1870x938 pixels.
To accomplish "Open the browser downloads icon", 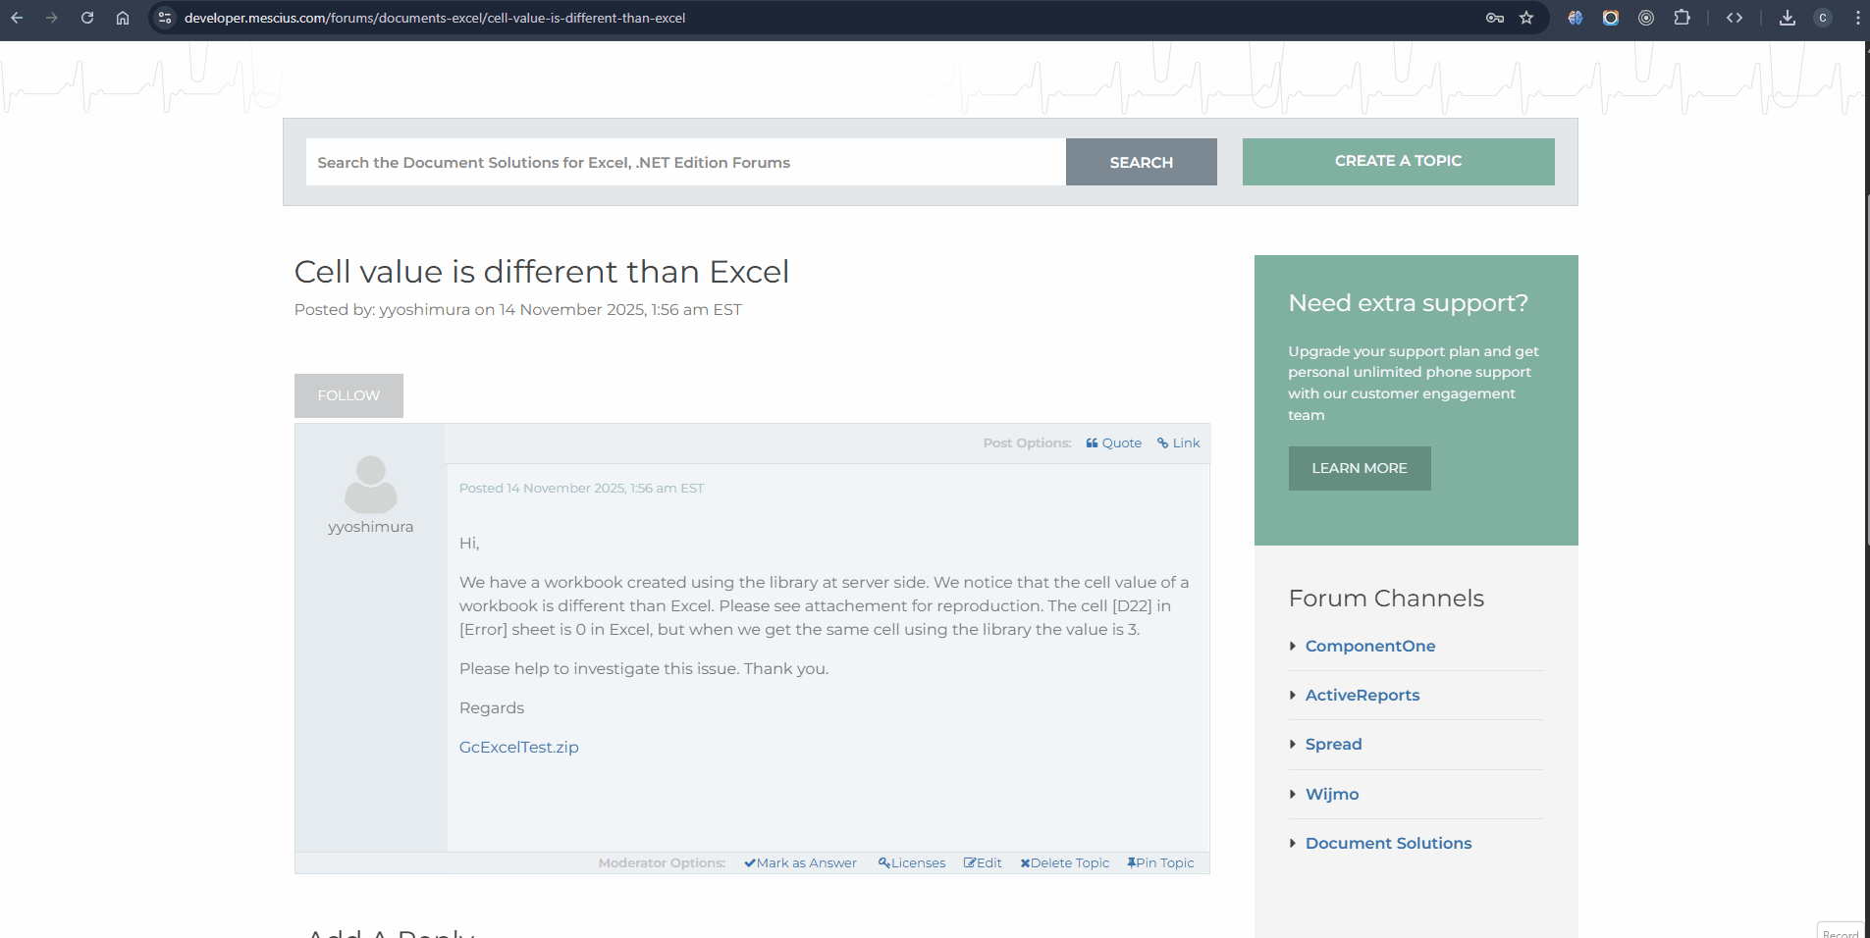I will (x=1788, y=18).
